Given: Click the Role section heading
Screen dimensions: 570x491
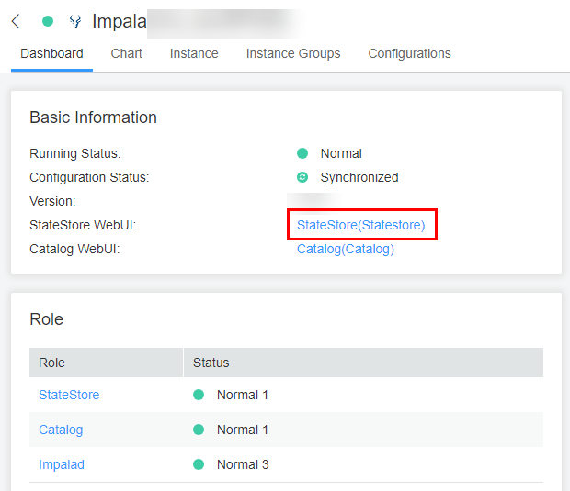Looking at the screenshot, I should [x=47, y=319].
